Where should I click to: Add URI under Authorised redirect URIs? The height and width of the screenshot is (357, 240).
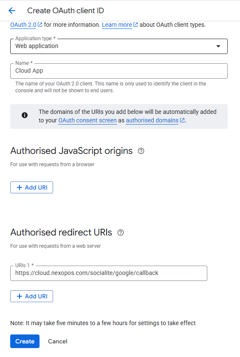coord(31,296)
